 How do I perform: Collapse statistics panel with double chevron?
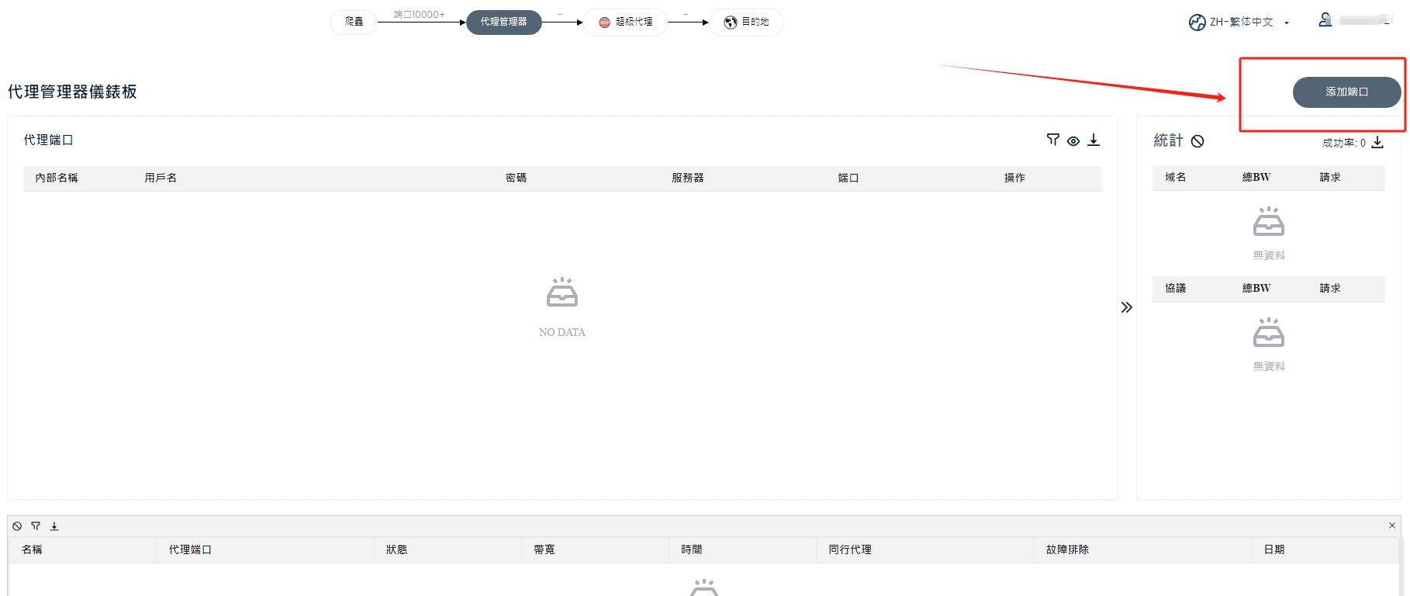click(x=1126, y=307)
